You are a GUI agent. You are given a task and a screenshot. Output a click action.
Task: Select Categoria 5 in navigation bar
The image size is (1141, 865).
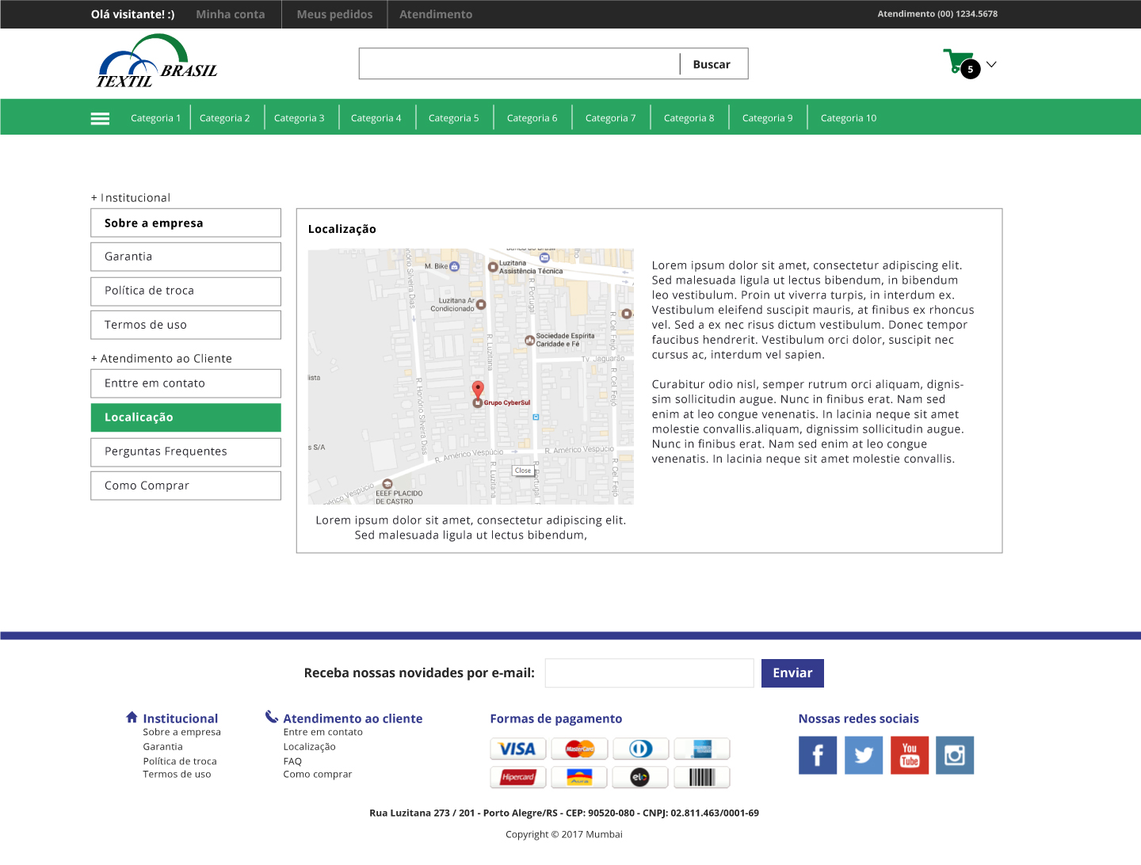point(453,118)
